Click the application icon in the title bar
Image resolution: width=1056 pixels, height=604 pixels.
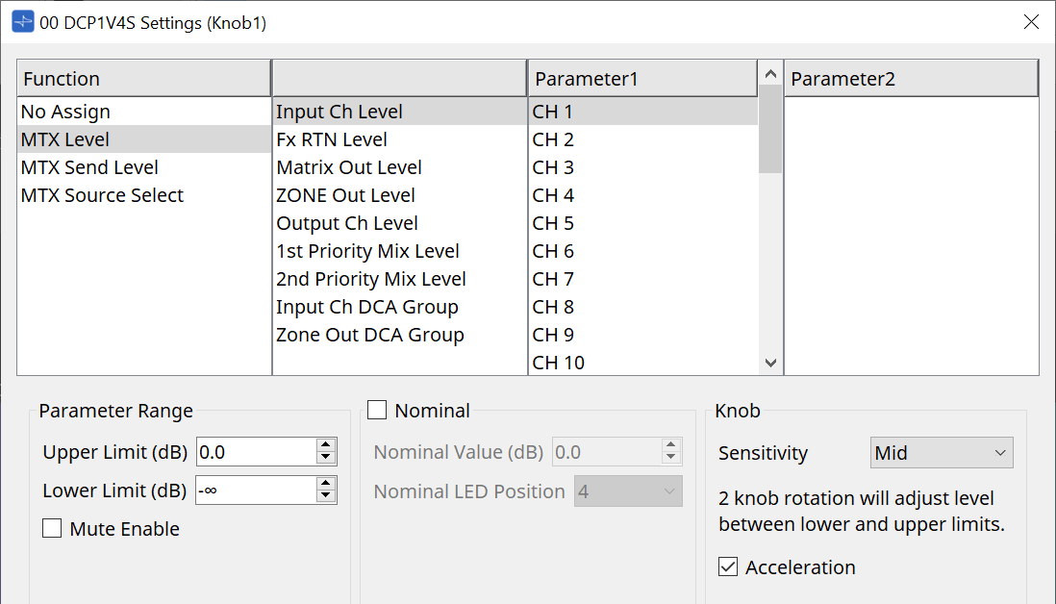pos(21,20)
